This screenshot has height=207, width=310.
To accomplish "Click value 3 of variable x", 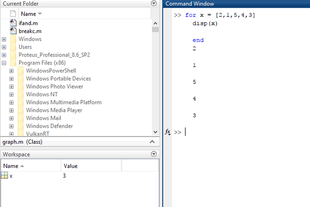I will pos(64,176).
